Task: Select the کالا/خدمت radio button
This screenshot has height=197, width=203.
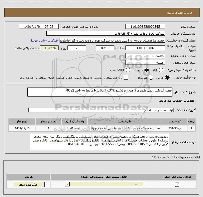Action: coord(128,70)
